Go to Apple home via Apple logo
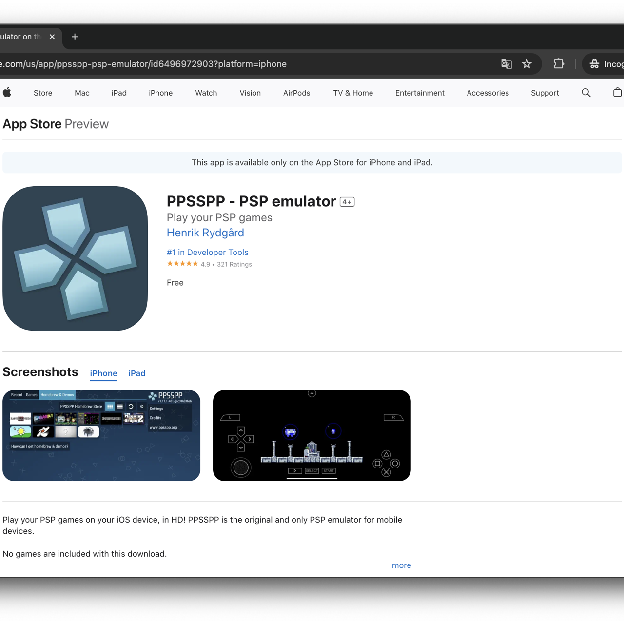 click(7, 93)
